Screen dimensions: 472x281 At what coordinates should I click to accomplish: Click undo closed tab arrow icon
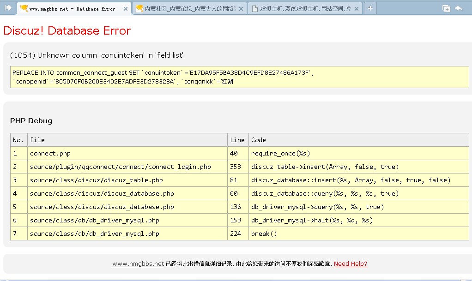[x=459, y=8]
